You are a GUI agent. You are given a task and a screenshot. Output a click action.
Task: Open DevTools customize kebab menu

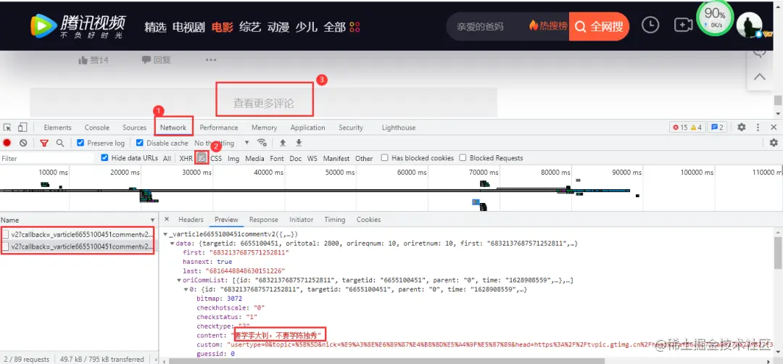point(758,128)
